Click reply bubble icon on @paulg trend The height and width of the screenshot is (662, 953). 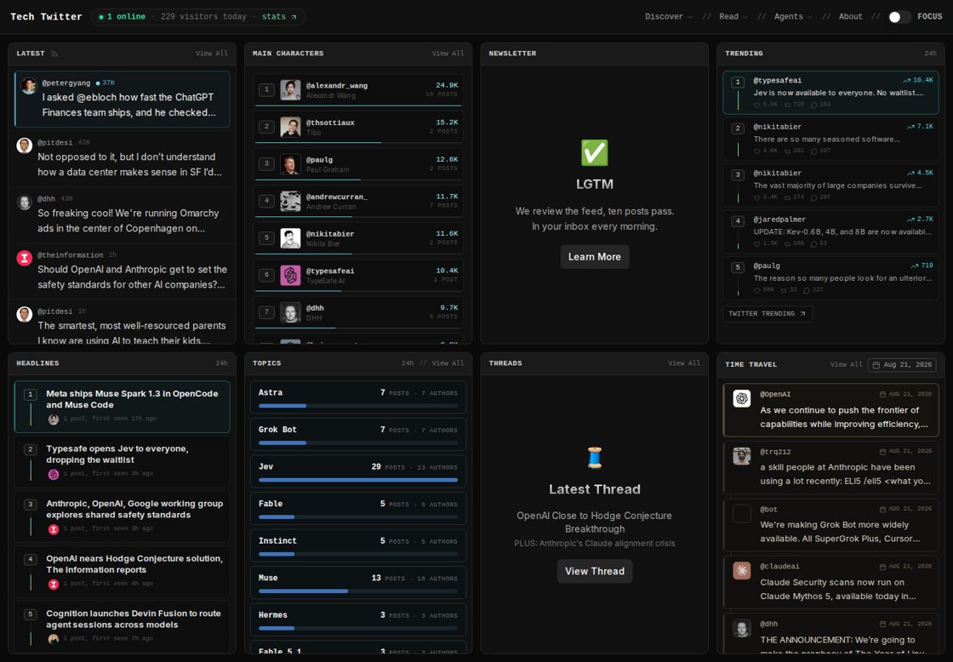point(807,290)
